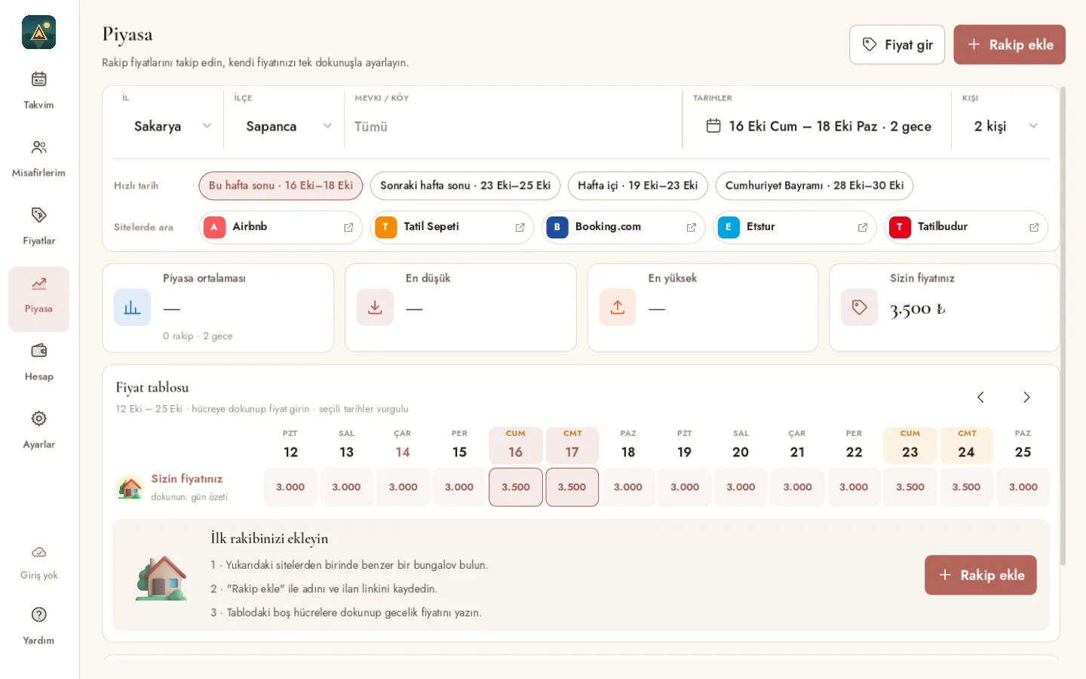
Task: Open Takvim calendar in sidebar
Action: (x=39, y=90)
